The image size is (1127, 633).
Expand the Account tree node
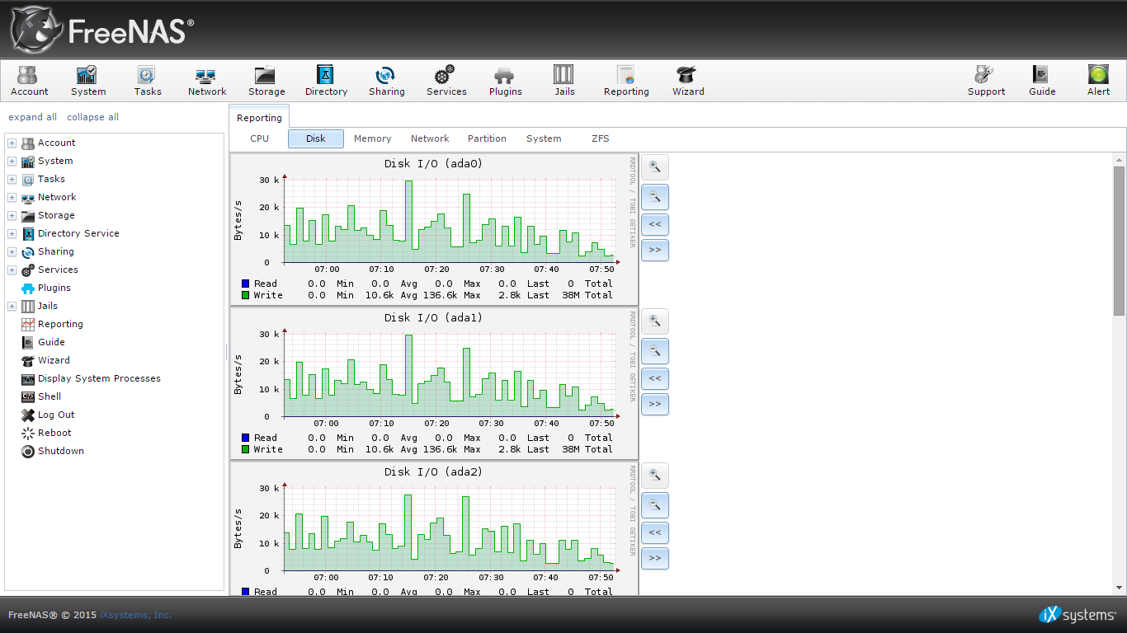pos(12,143)
